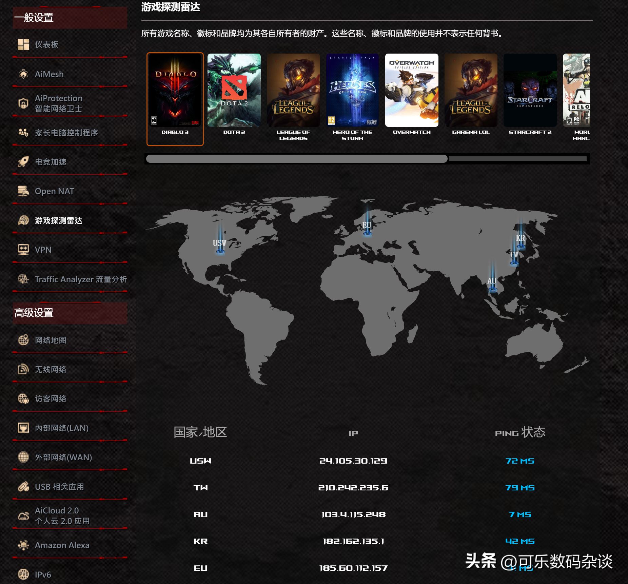Select the Diablo 3 game cover
Screen dimensions: 628x584
[175, 90]
